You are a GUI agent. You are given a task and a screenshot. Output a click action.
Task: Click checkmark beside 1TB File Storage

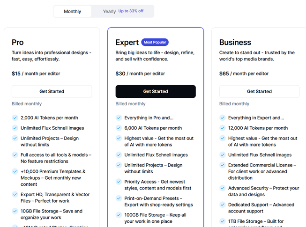(223, 221)
